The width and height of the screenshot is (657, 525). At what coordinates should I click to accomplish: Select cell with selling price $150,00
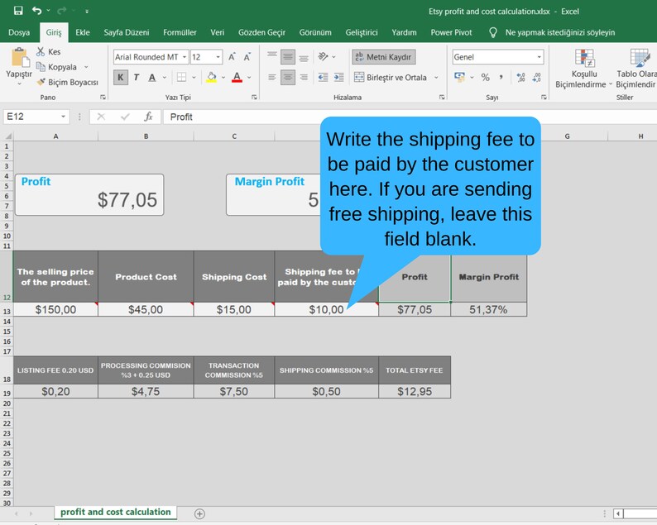tap(55, 309)
